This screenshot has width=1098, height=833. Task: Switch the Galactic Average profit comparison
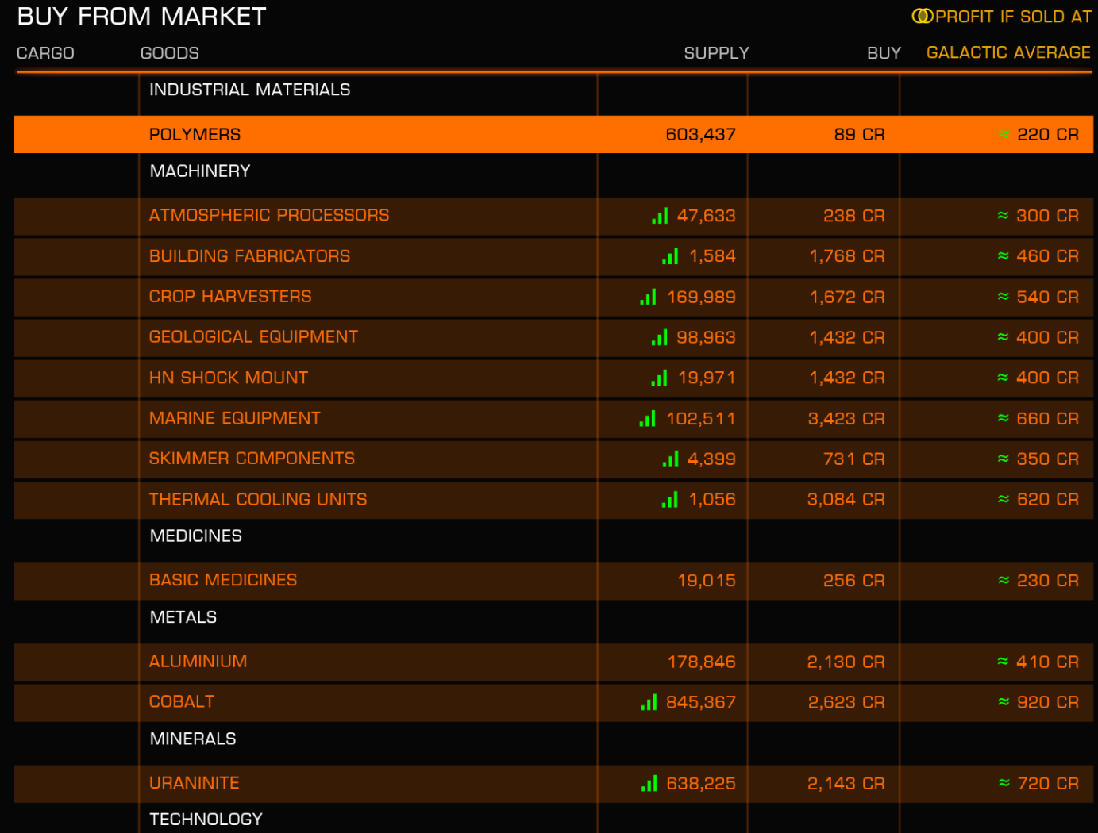(x=1008, y=52)
